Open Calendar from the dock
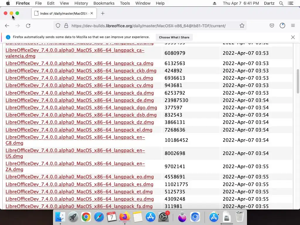The image size is (300, 225). (112, 217)
